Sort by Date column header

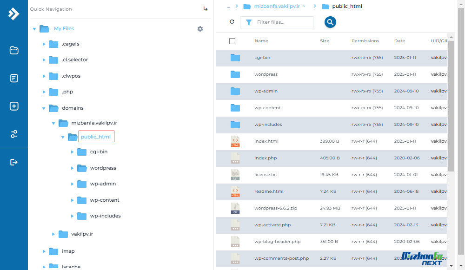pyautogui.click(x=399, y=41)
